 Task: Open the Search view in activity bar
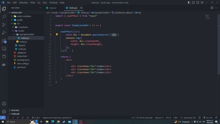(x=4, y=17)
